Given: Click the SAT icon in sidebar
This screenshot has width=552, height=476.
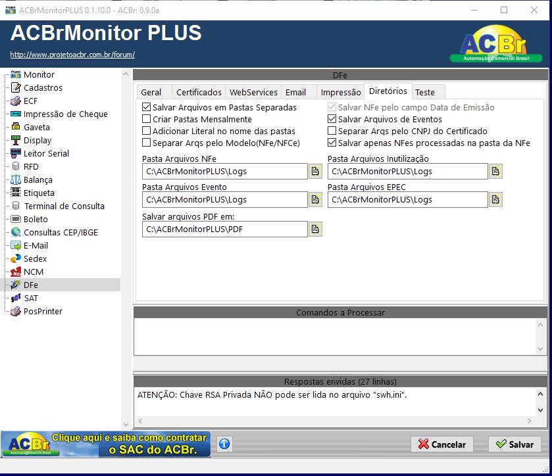Looking at the screenshot, I should (16, 298).
